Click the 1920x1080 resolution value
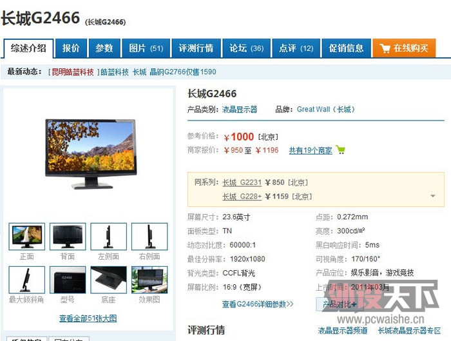Image resolution: width=451 pixels, height=341 pixels. 247,259
